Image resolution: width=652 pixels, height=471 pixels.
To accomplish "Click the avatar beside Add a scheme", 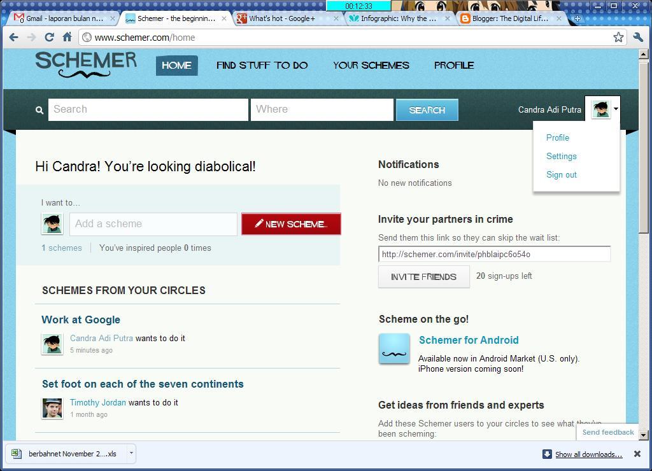I will pyautogui.click(x=52, y=223).
